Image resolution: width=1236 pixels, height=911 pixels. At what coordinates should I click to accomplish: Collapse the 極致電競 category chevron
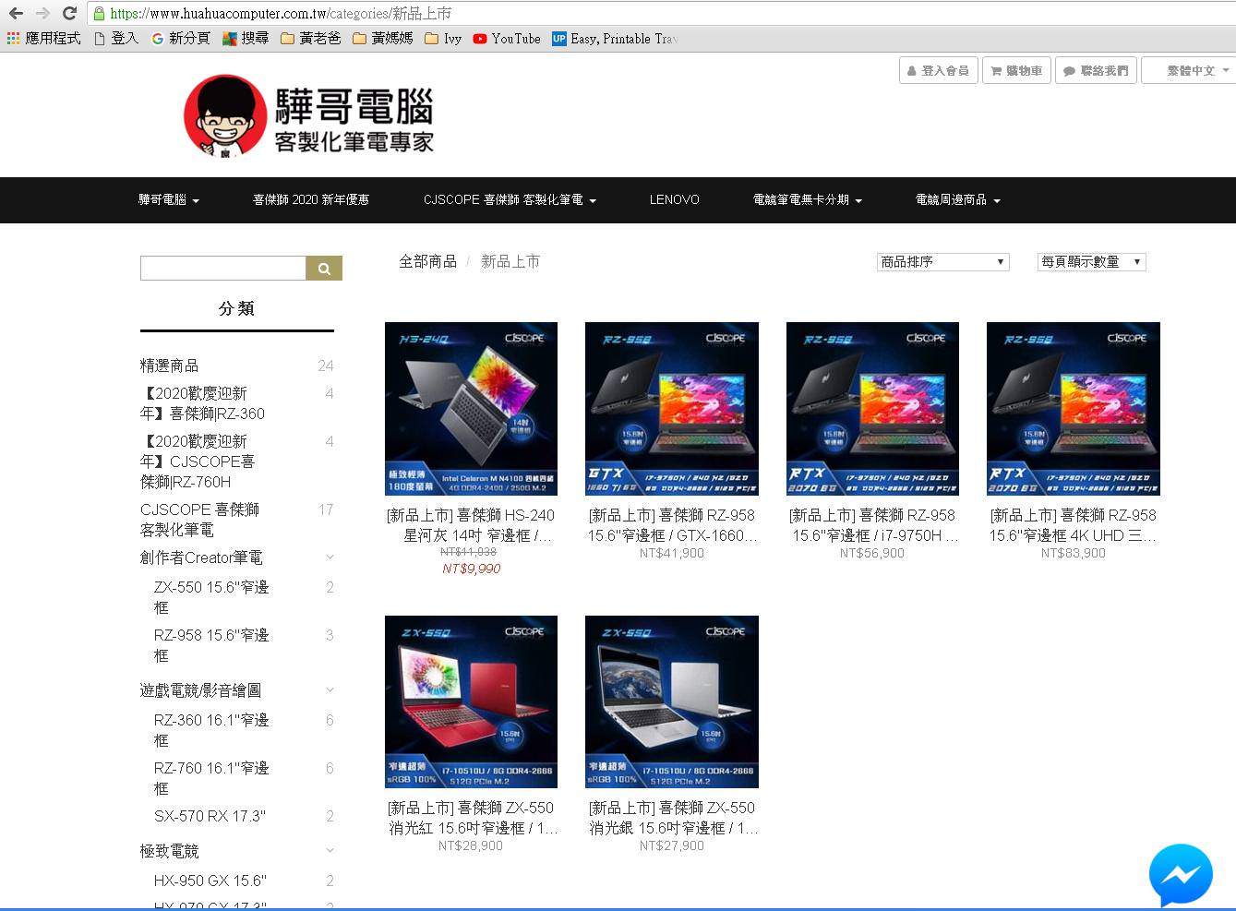coord(330,851)
